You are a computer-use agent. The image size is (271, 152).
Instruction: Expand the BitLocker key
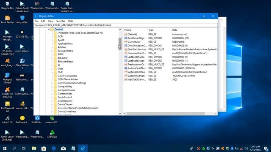coord(52,58)
